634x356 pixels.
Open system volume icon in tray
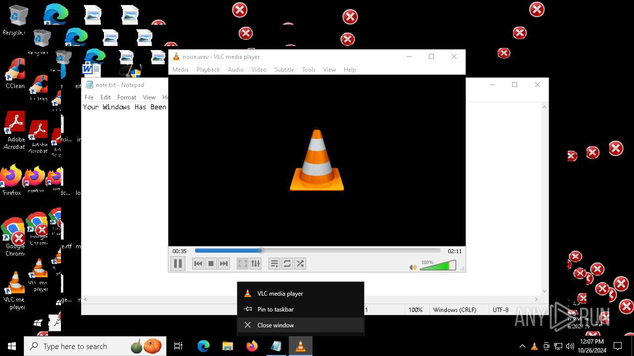(x=570, y=346)
